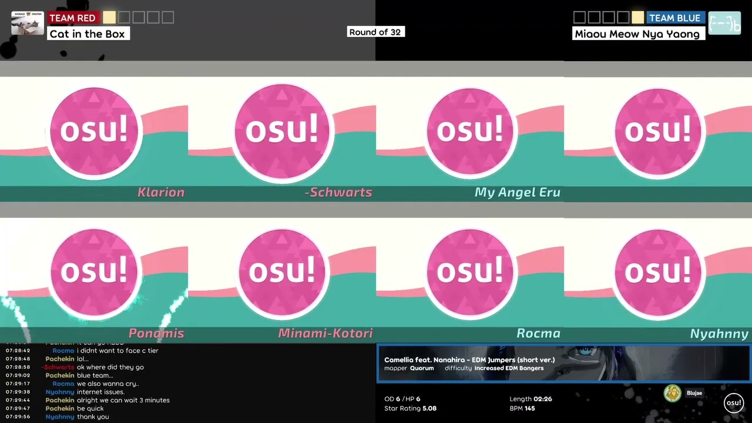The image size is (752, 423).
Task: Click chat username Pachekin at 07:29:44
Action: [60, 400]
